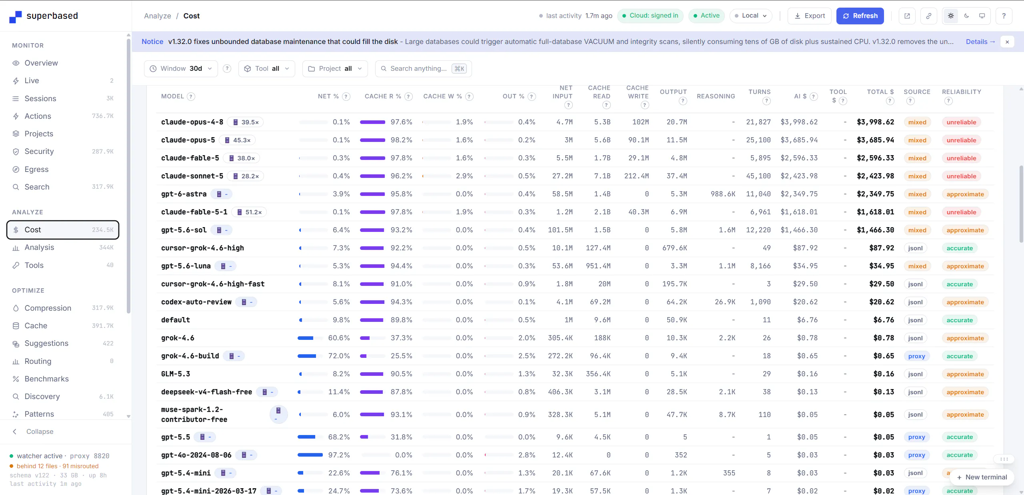The width and height of the screenshot is (1024, 495).
Task: Dismiss the v1.32.0 notice banner
Action: pos(1007,42)
